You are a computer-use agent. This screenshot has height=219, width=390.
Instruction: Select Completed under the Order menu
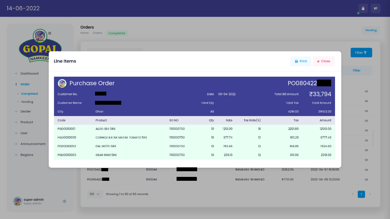point(29,93)
